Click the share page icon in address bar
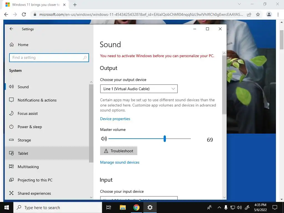Image resolution: width=284 pixels, height=213 pixels. tap(249, 14)
